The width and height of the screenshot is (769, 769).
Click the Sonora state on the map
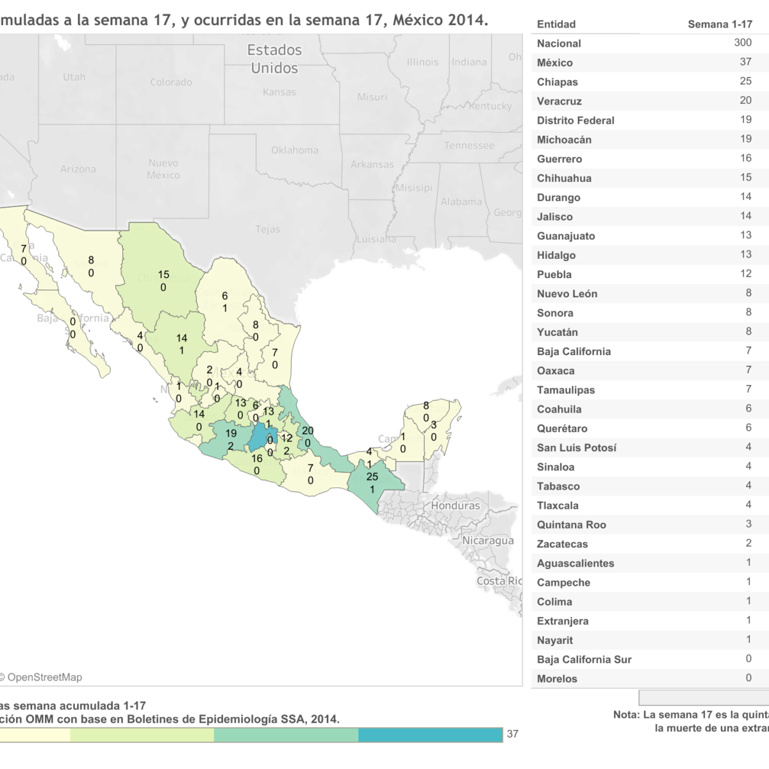coord(91,266)
